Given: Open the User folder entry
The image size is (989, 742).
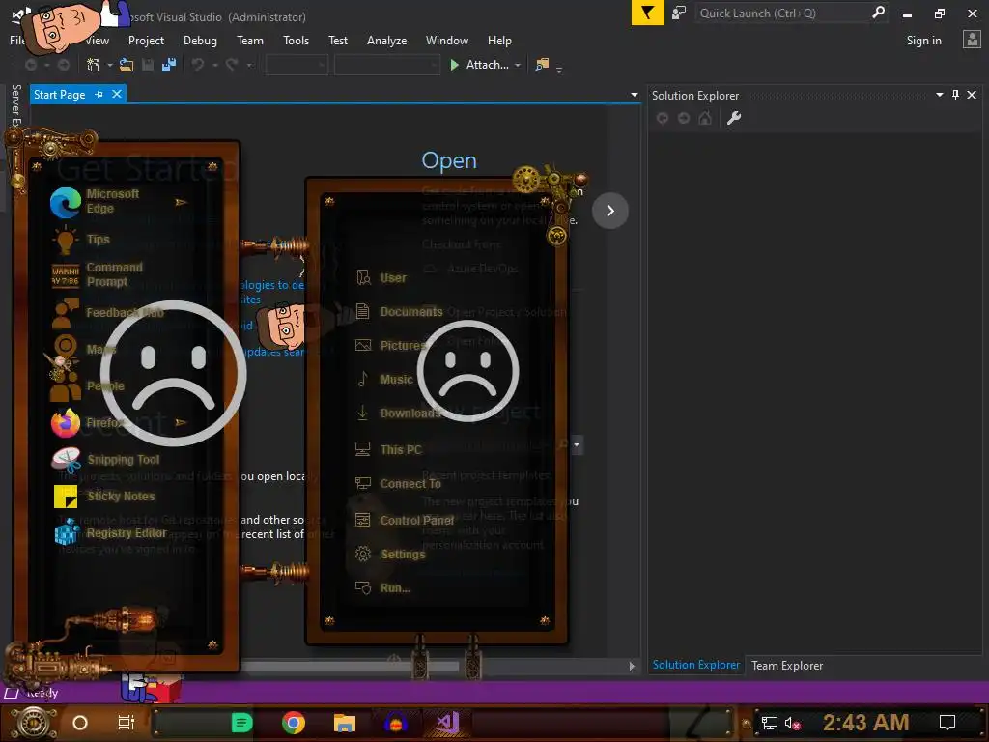Looking at the screenshot, I should 381,277.
